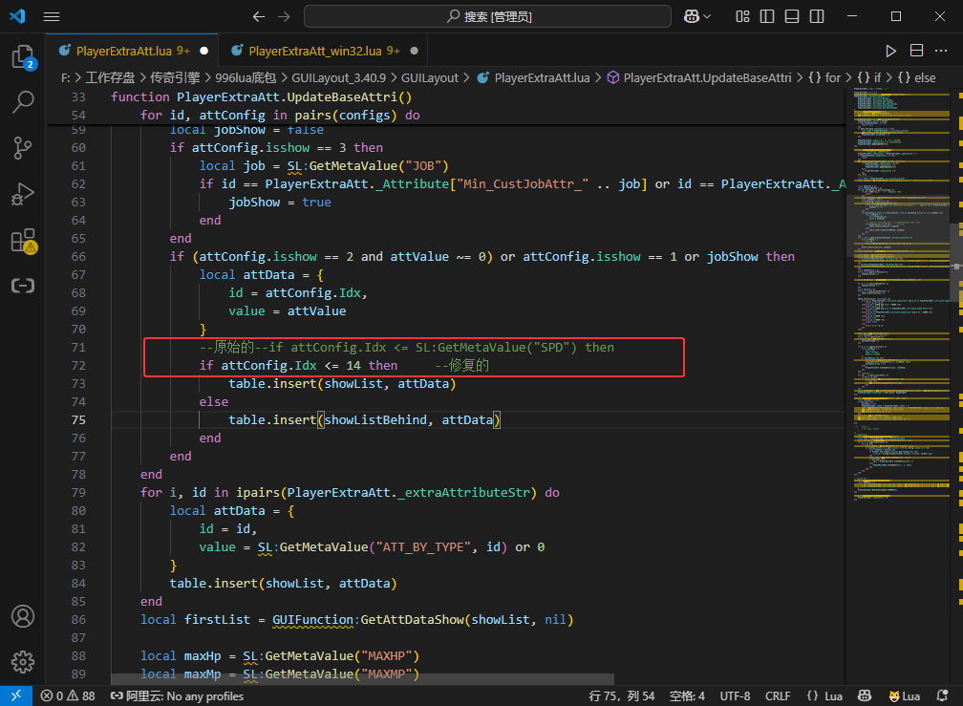Viewport: 963px width, 706px height.
Task: Click the CRLF line ending selector
Action: point(778,695)
